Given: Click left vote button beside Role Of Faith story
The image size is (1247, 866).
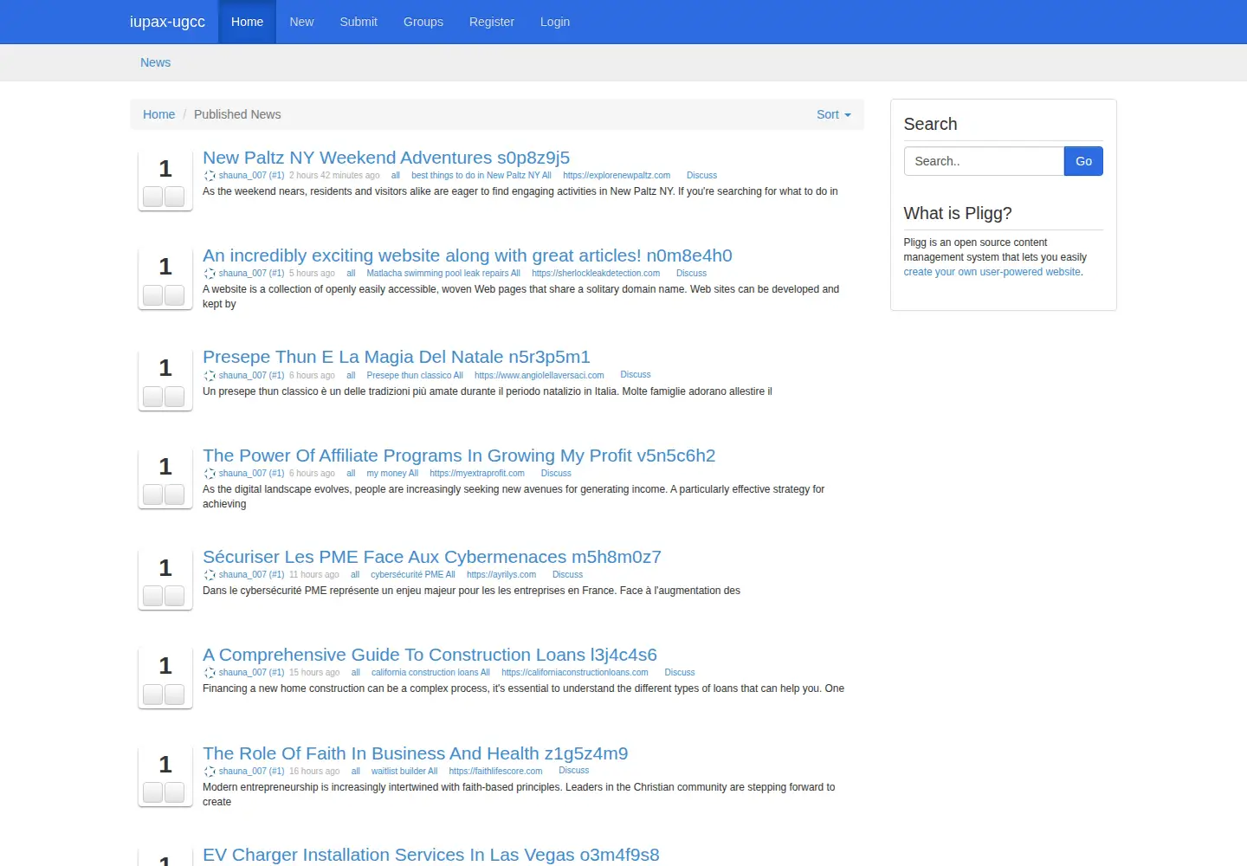Looking at the screenshot, I should click(x=153, y=792).
